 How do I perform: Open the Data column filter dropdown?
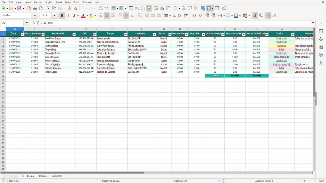22,34
